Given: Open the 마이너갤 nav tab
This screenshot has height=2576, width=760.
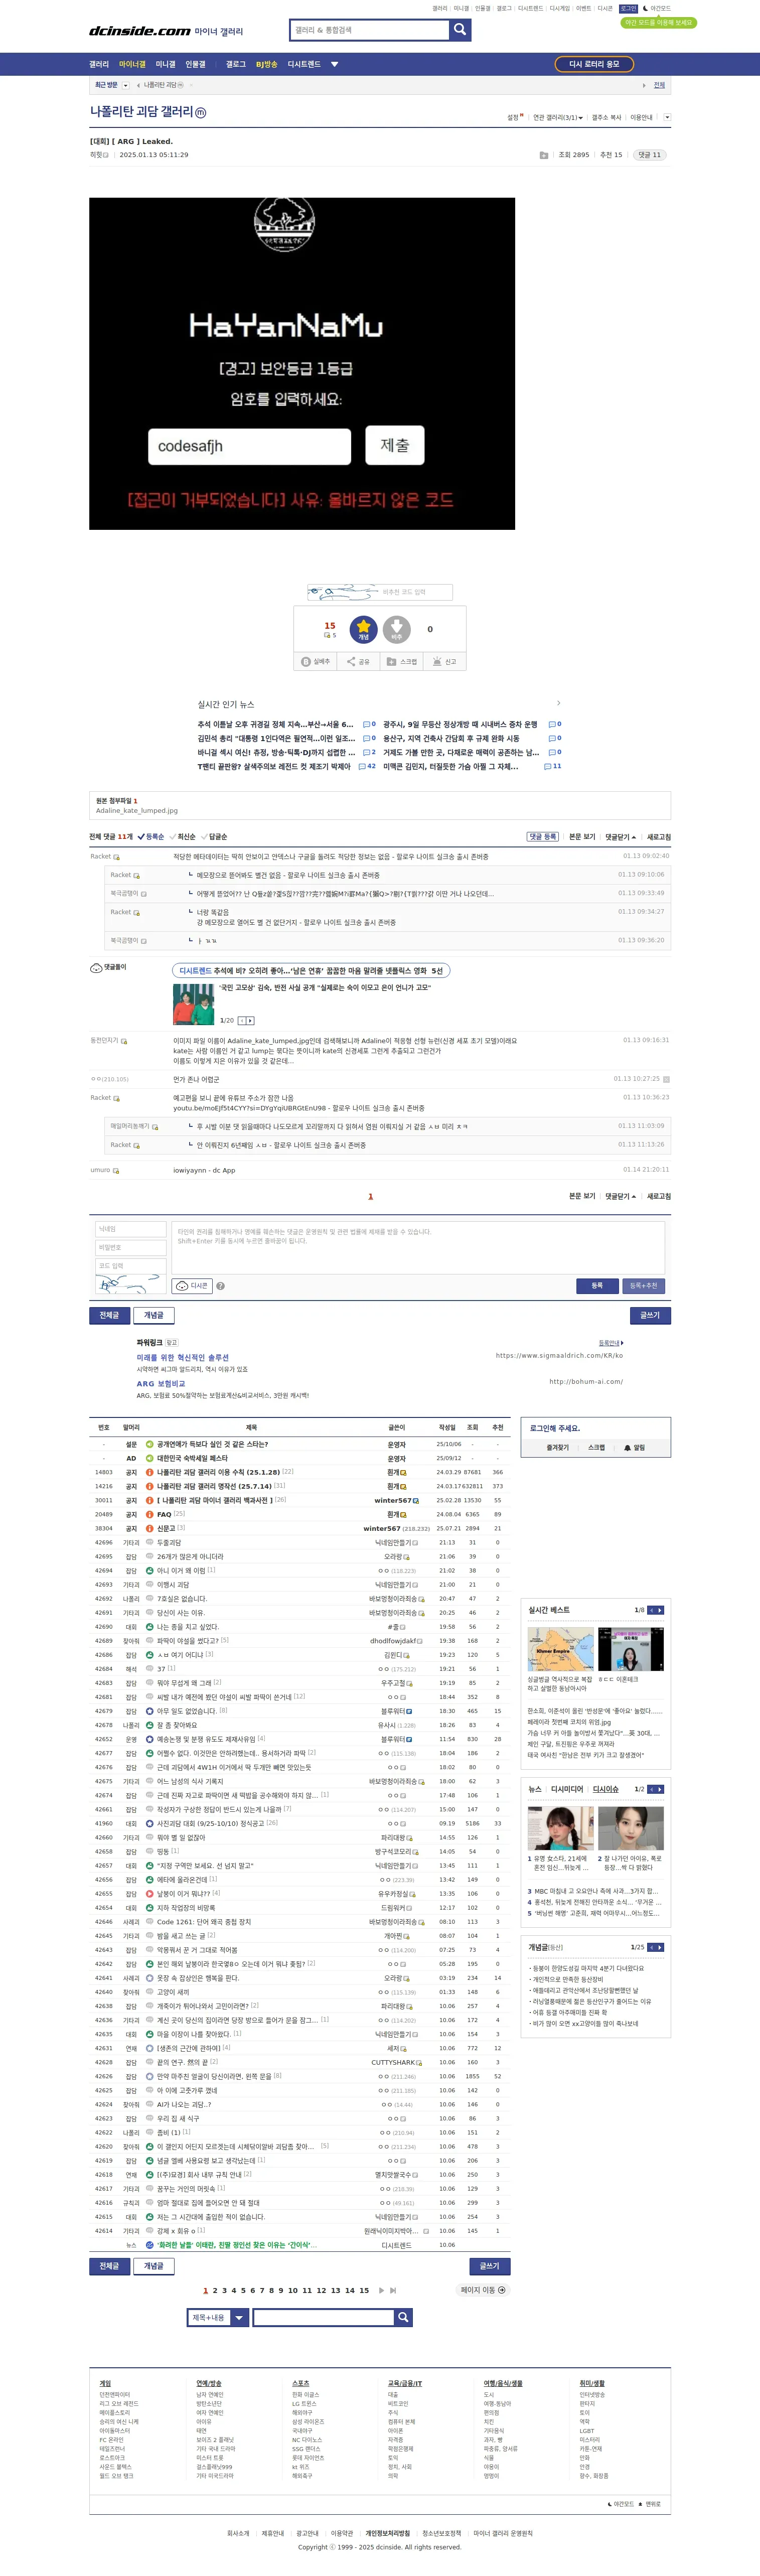Looking at the screenshot, I should (x=132, y=64).
